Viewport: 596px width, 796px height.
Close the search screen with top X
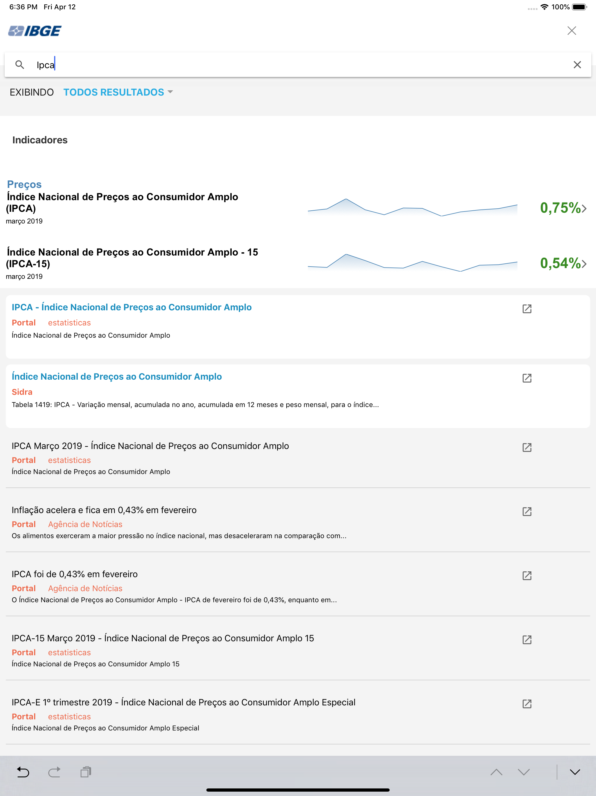point(572,31)
